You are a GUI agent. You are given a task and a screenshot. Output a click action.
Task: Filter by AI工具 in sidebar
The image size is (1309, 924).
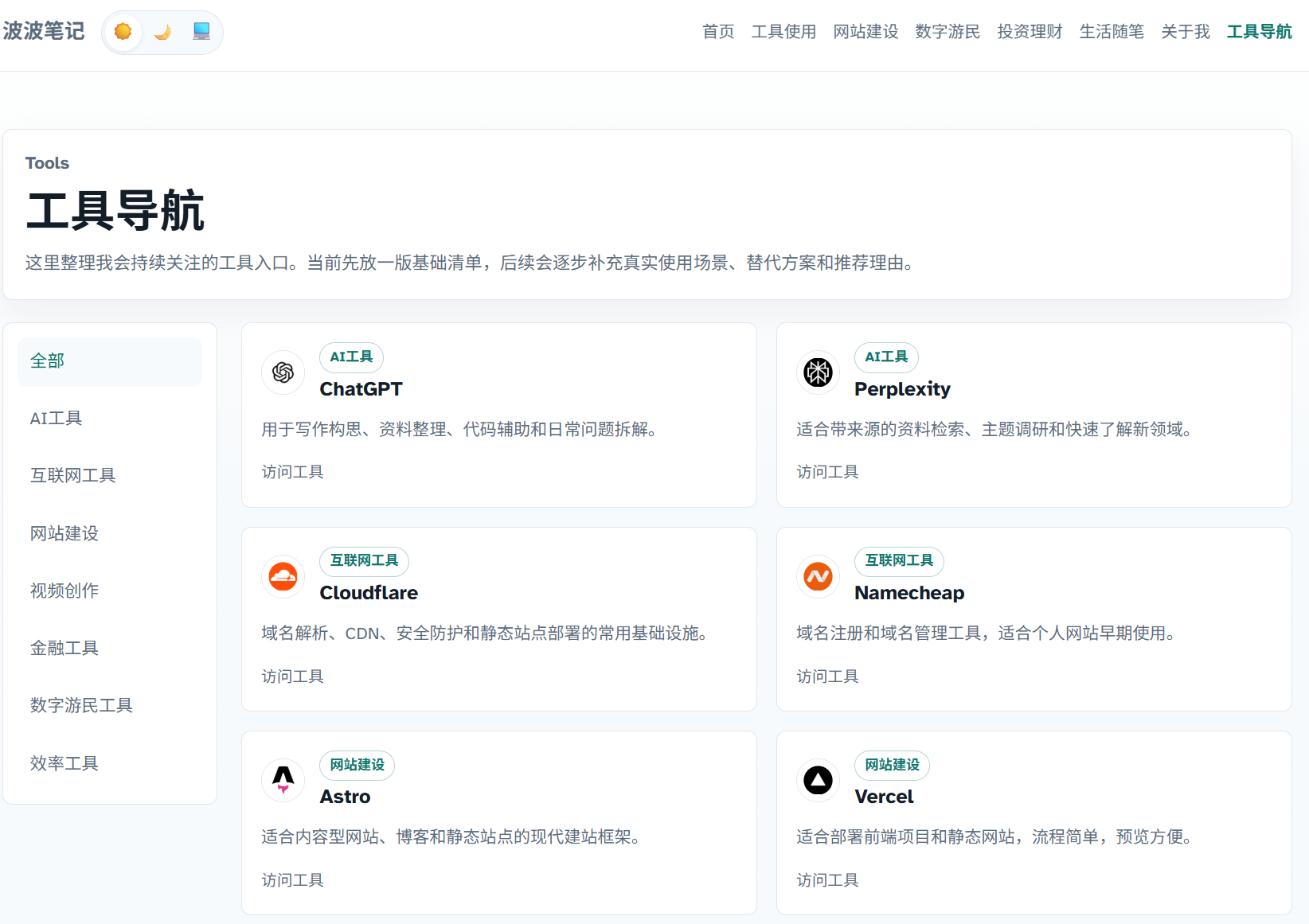tap(110, 419)
